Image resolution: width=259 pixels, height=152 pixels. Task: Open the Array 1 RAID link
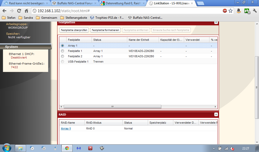click(66, 128)
